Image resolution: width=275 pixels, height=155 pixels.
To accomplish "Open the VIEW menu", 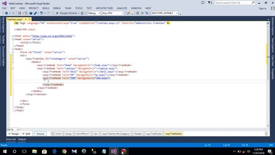I will pyautogui.click(x=22, y=8).
